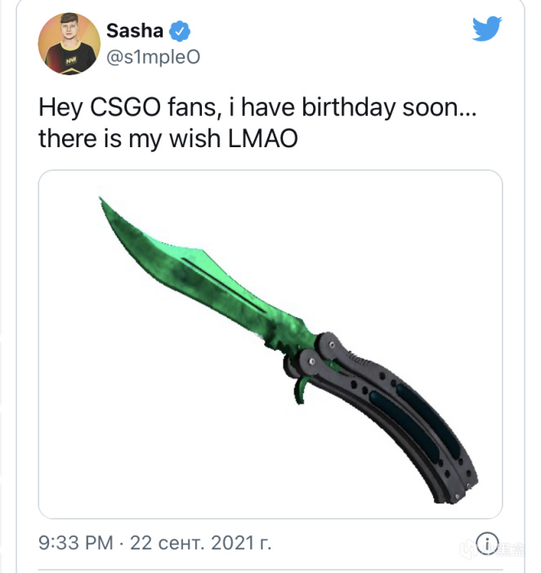
Task: Click the blue Twitter bird logo
Action: 487,28
